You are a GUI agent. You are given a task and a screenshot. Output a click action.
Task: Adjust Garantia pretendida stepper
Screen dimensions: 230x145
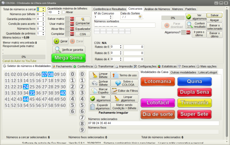point(43,19)
